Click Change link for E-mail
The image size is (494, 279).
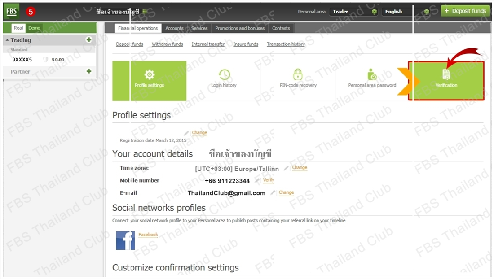[x=286, y=192]
